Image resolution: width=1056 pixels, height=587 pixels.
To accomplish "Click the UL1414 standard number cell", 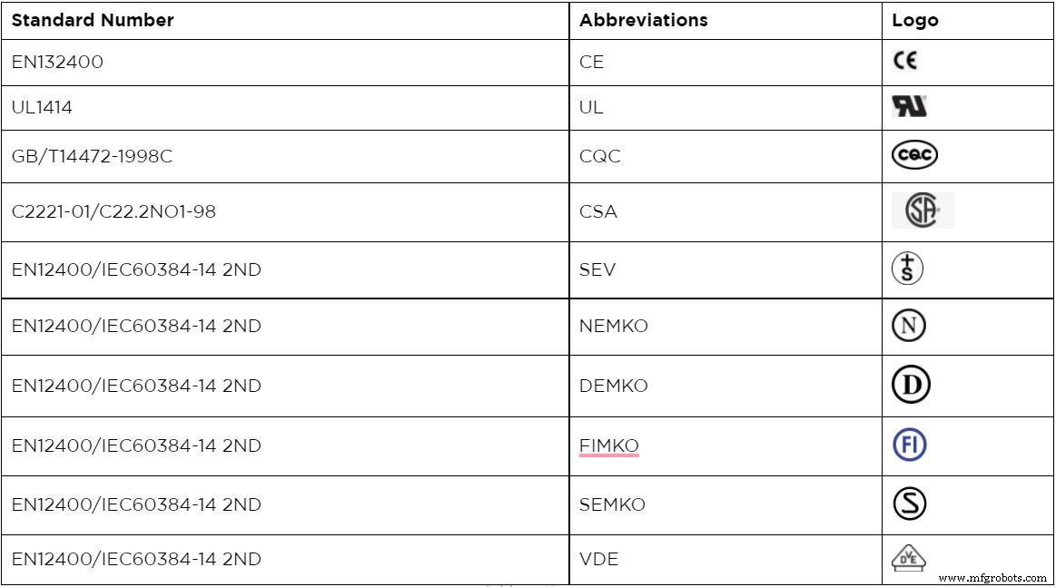I will [x=42, y=108].
